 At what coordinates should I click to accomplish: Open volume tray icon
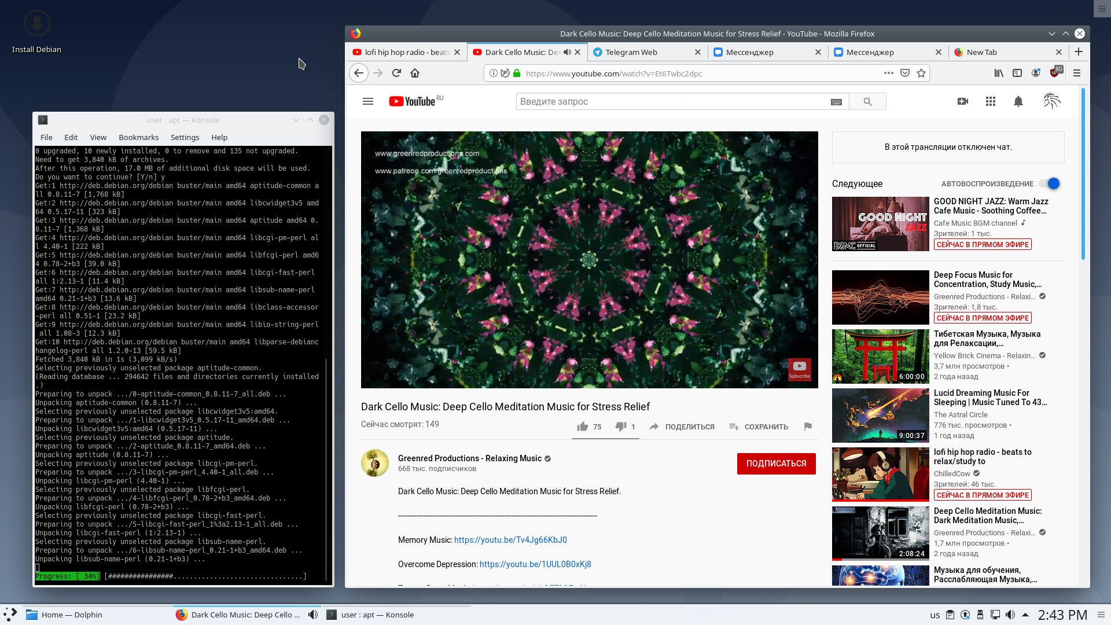click(x=1010, y=615)
